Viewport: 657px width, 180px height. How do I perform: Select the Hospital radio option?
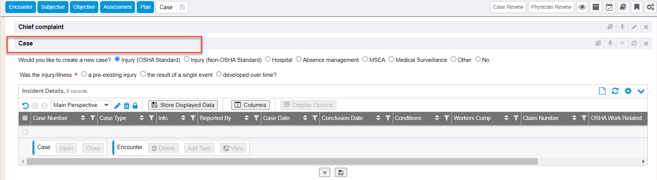(x=268, y=59)
